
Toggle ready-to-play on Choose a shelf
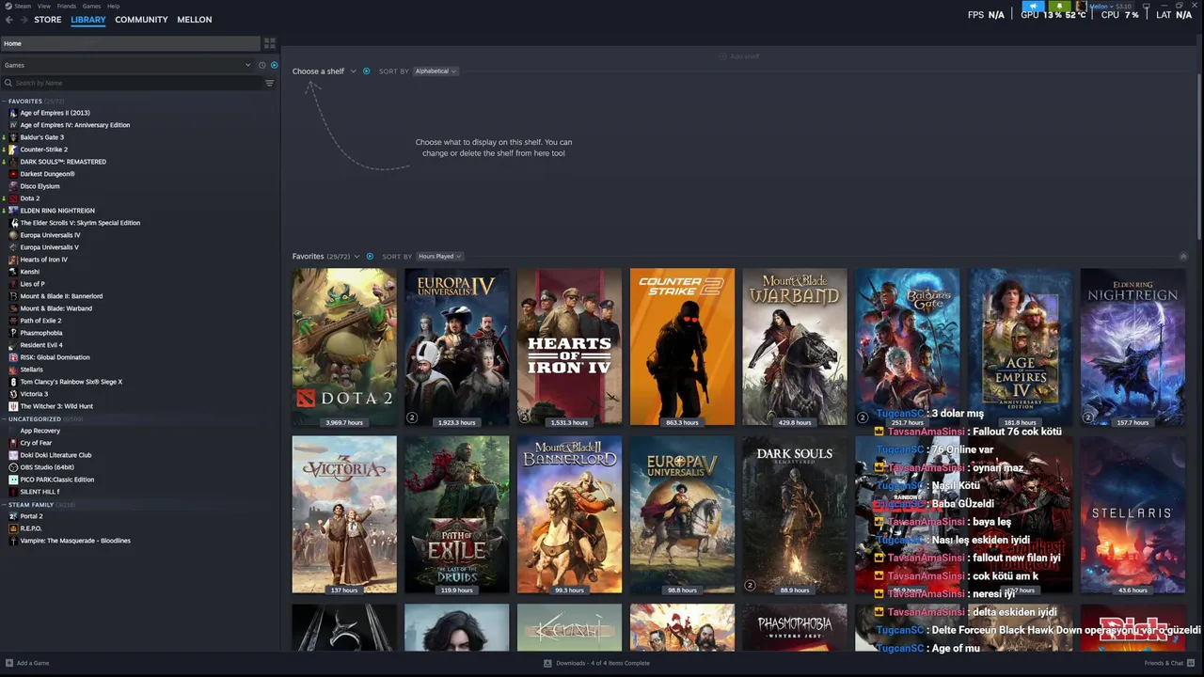(366, 71)
